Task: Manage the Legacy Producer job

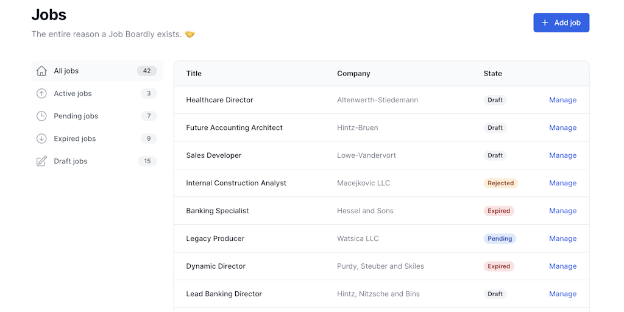Action: click(x=562, y=238)
